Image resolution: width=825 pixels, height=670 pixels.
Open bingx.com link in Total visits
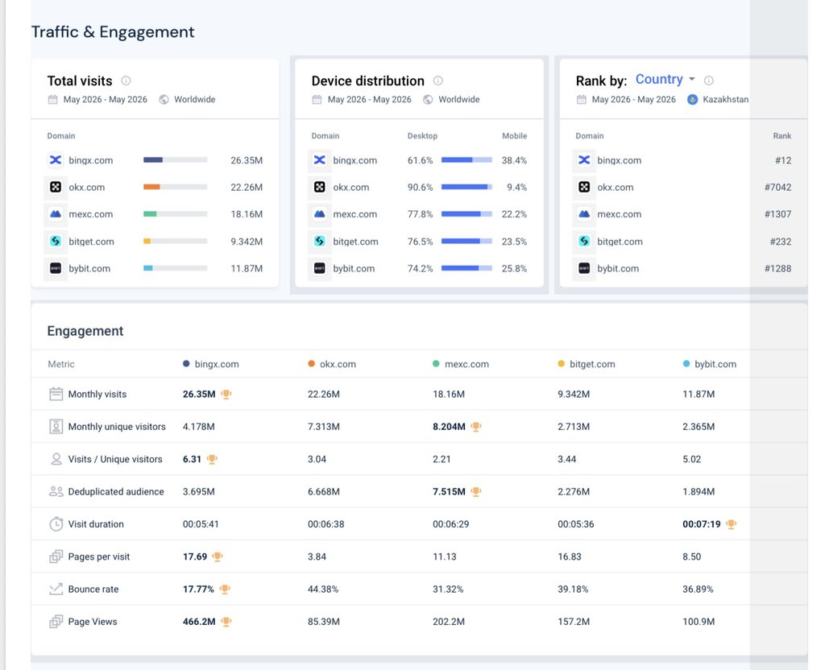click(x=90, y=160)
